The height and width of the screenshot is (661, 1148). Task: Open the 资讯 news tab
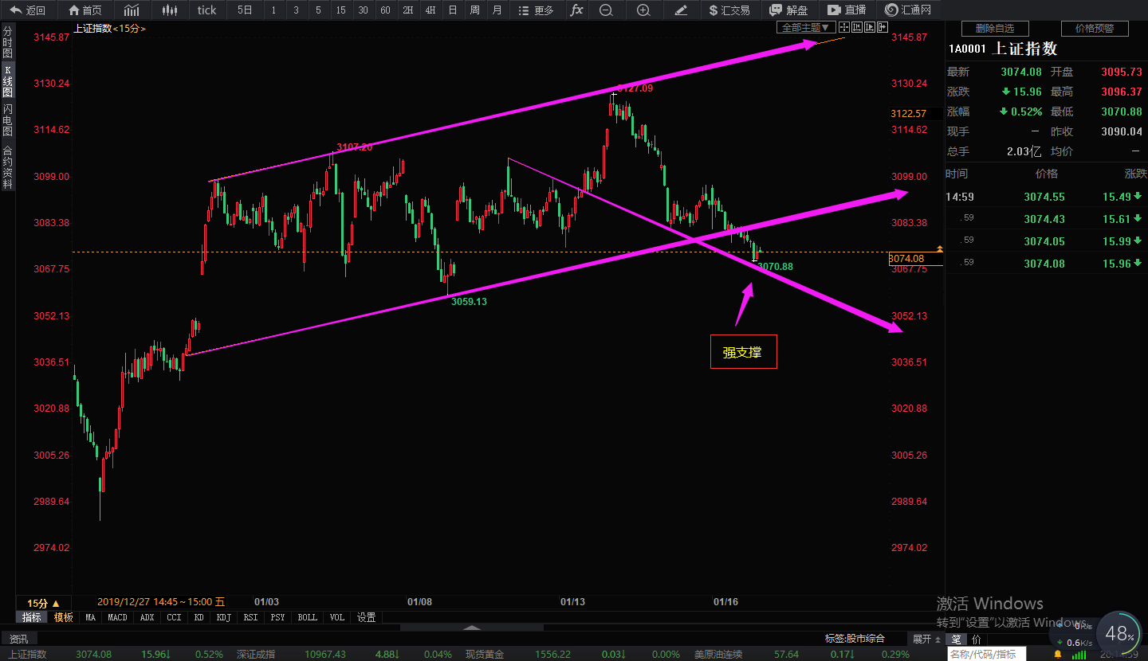click(18, 639)
